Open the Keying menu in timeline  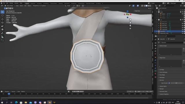14,92
